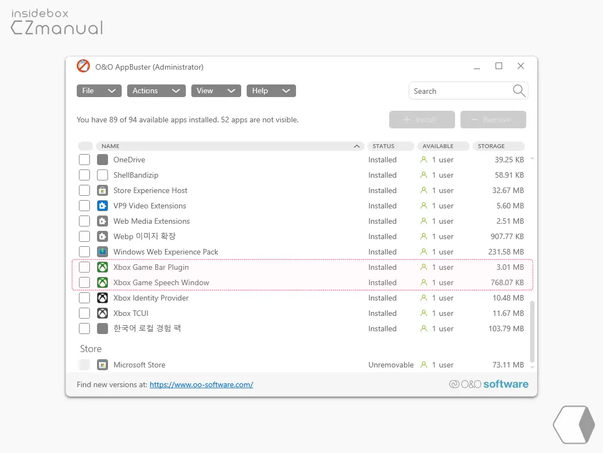Image resolution: width=603 pixels, height=453 pixels.
Task: Open the View dropdown menu
Action: coord(216,91)
